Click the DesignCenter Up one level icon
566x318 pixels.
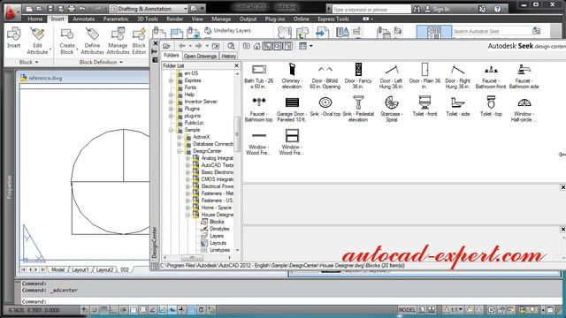216,46
